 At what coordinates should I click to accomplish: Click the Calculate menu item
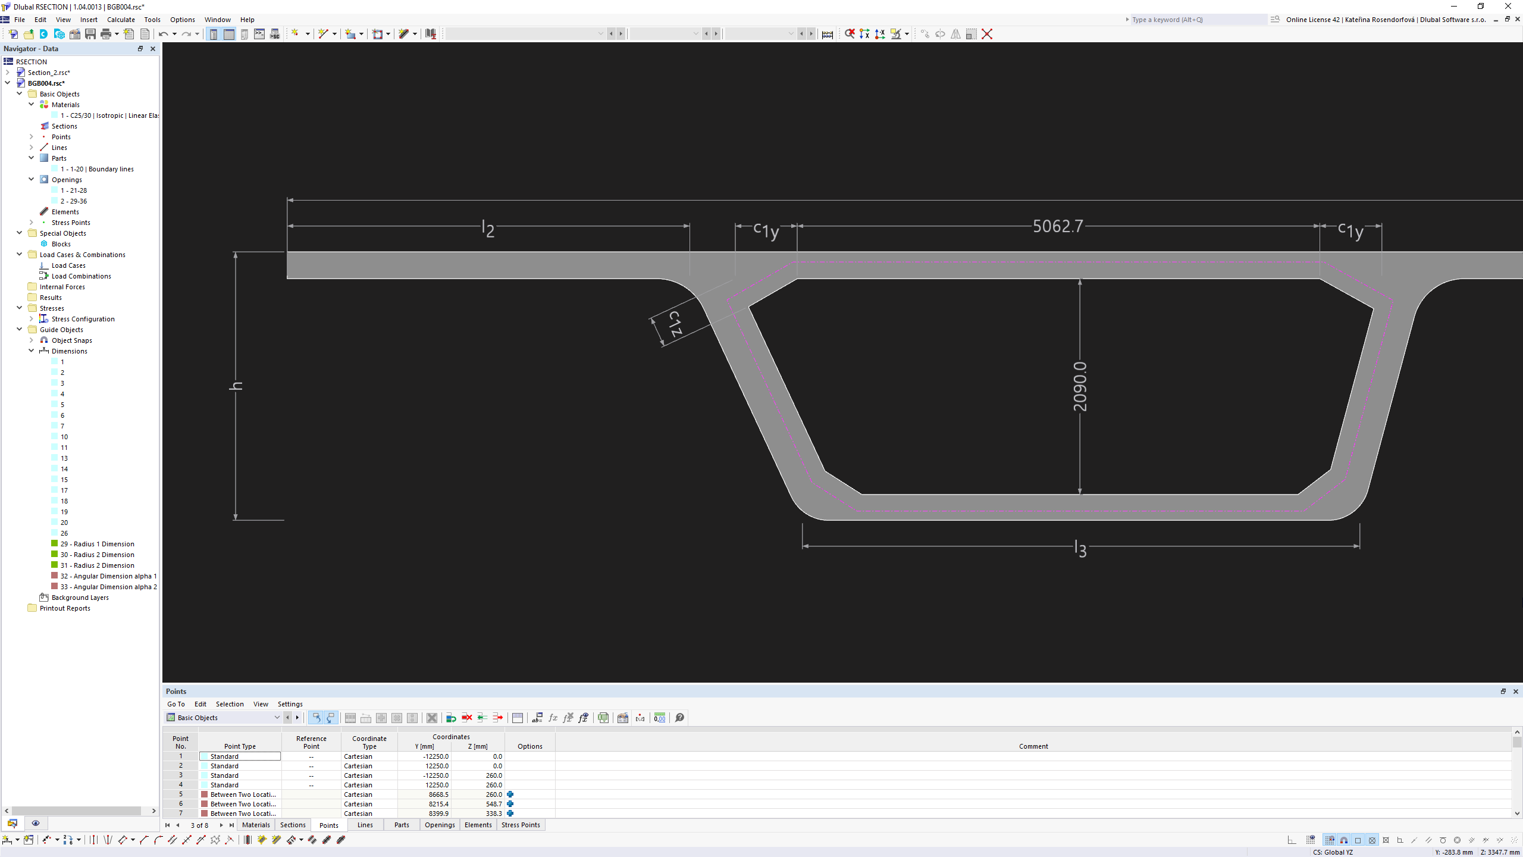point(120,20)
